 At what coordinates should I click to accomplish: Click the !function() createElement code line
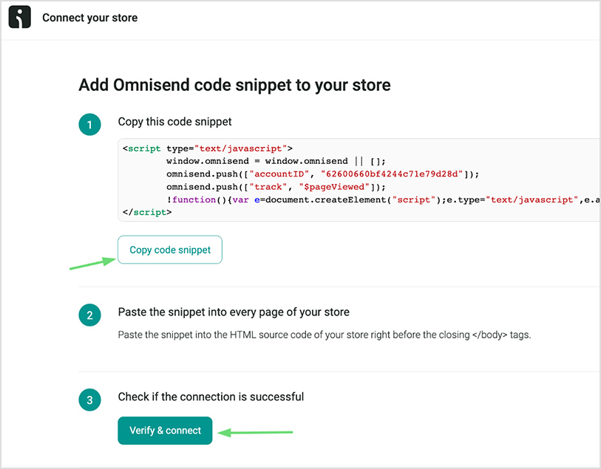point(383,200)
